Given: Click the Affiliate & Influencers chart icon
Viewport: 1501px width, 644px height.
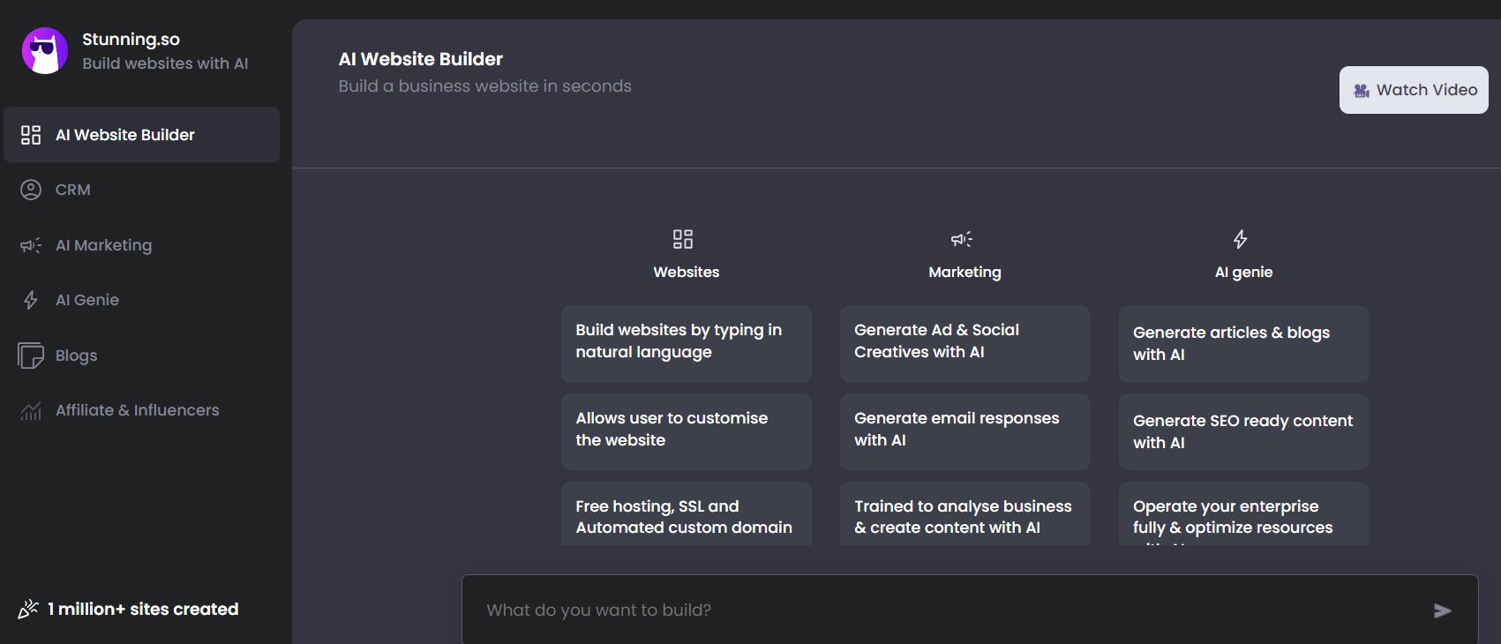Looking at the screenshot, I should pos(31,410).
